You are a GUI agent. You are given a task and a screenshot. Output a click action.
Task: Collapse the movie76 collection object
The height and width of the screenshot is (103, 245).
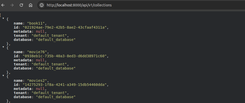pyautogui.click(x=3, y=48)
